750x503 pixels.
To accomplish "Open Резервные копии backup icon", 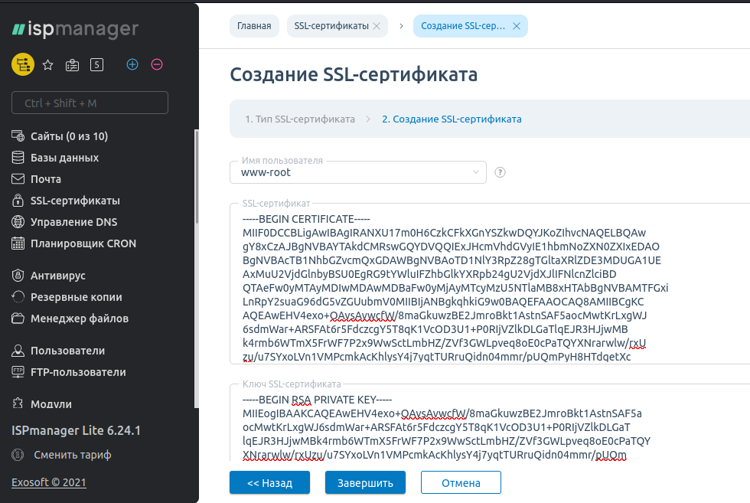I will pyautogui.click(x=17, y=297).
